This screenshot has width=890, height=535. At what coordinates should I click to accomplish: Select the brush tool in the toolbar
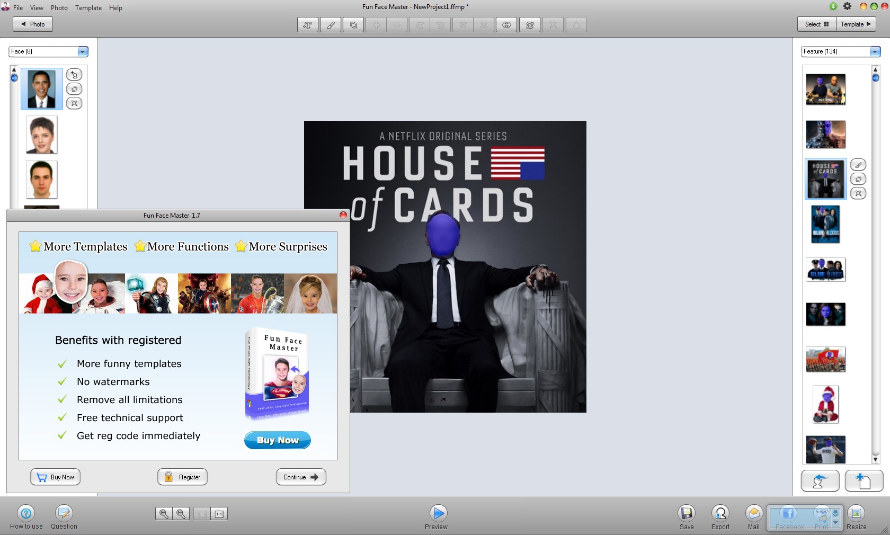point(331,25)
